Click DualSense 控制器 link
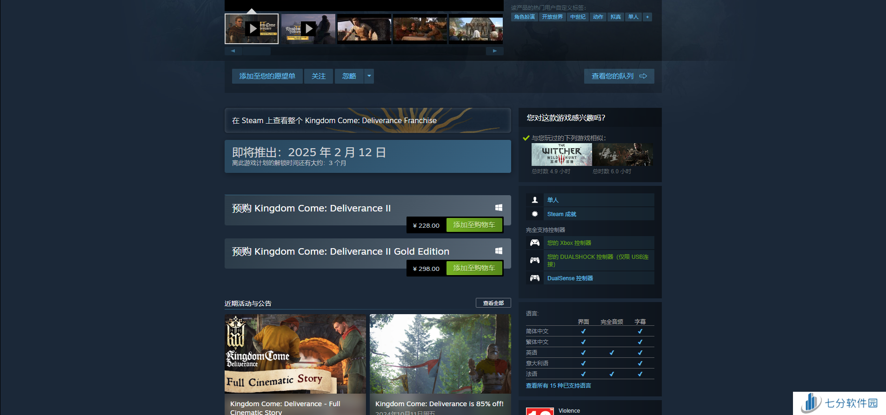886x415 pixels. (x=570, y=278)
